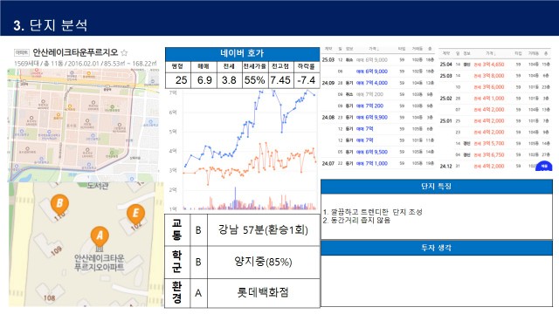Click the 도서관 label on the map
Image resolution: width=559 pixels, height=314 pixels.
tap(97, 186)
